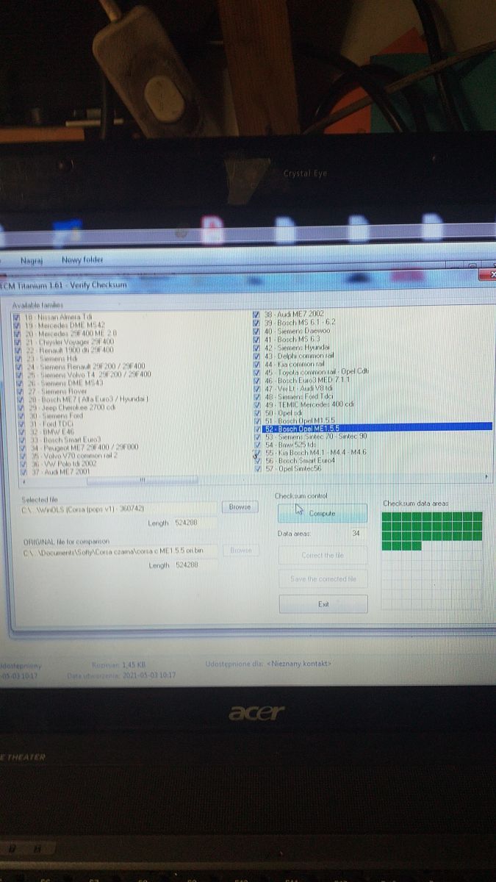The image size is (496, 882).
Task: Select '26 - Siemens DME MS43' row
Action: (64, 382)
